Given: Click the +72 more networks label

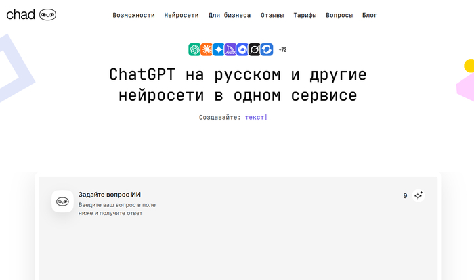Looking at the screenshot, I should tap(282, 50).
